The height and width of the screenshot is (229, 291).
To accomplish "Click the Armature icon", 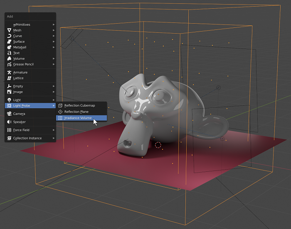I will coord(9,73).
